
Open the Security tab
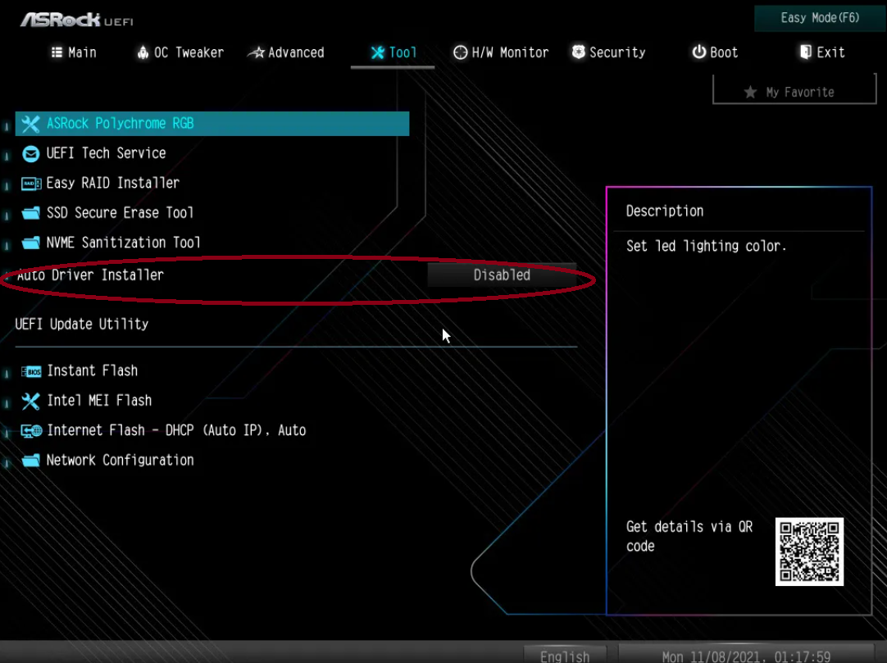point(608,52)
